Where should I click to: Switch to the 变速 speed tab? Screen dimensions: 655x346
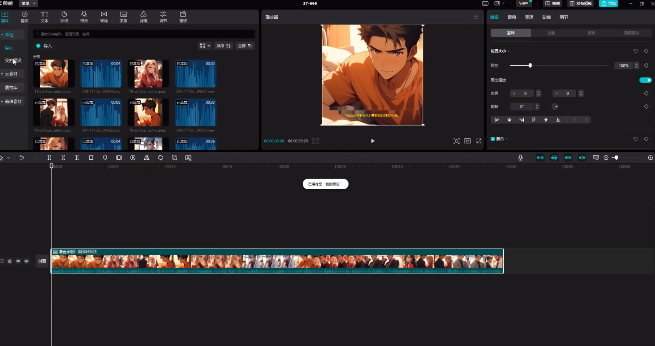(529, 17)
